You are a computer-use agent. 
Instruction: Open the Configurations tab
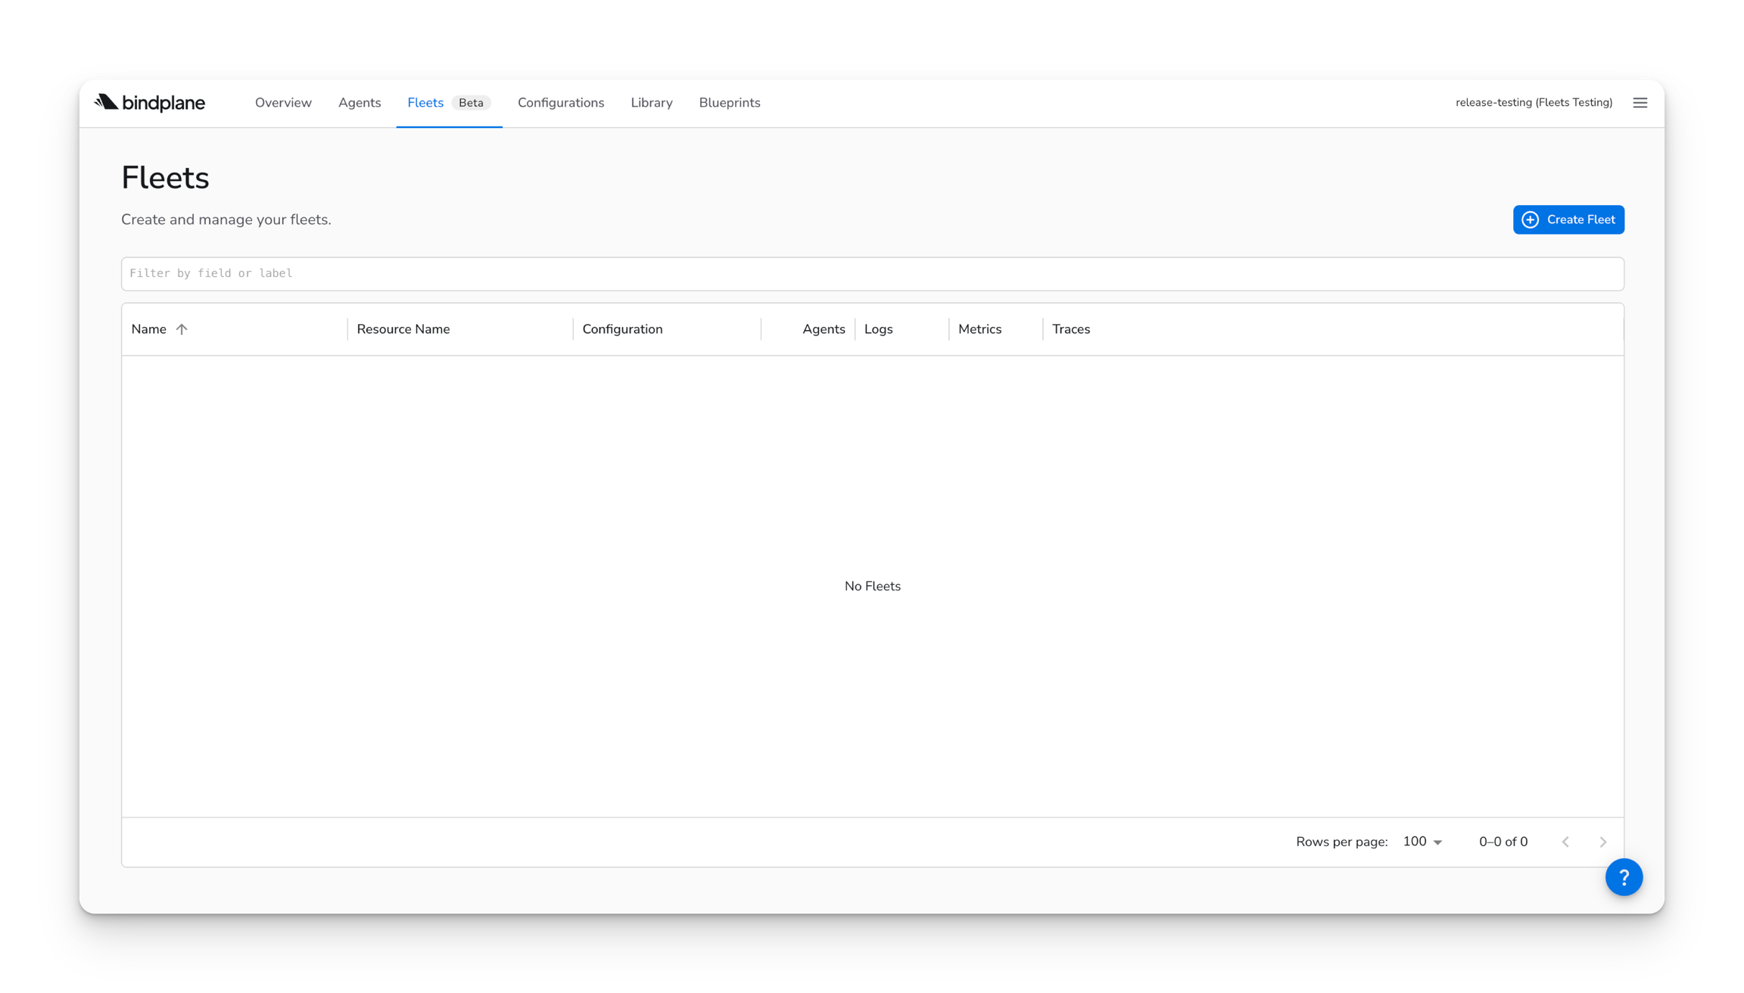561,103
